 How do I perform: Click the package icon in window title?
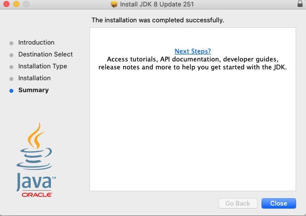pyautogui.click(x=114, y=4)
